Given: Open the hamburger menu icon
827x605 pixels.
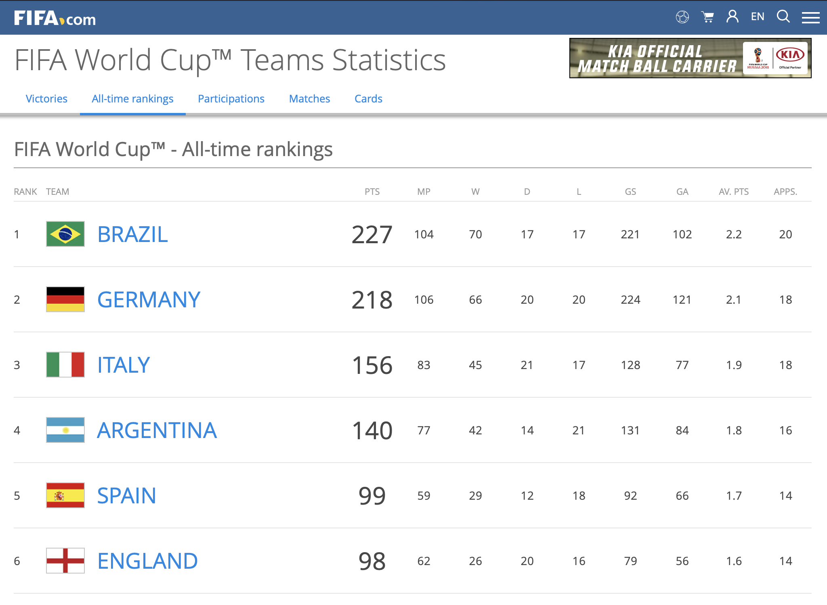Looking at the screenshot, I should [x=810, y=17].
